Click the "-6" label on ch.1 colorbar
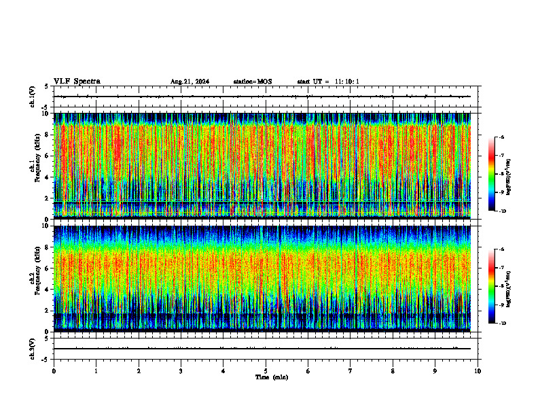The image size is (538, 416). pyautogui.click(x=501, y=137)
